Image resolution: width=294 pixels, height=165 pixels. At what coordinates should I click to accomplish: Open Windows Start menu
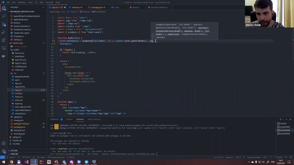4,162
